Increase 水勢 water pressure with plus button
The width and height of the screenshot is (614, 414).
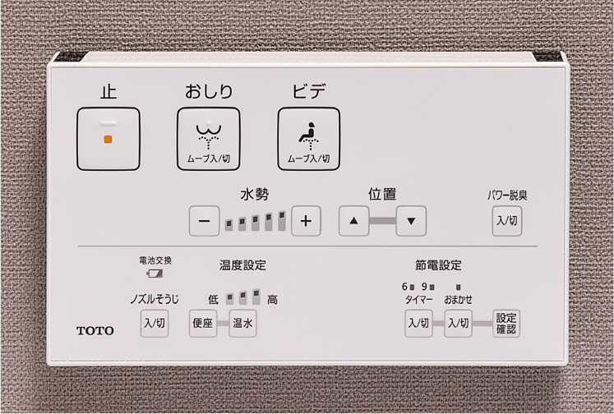coord(306,221)
